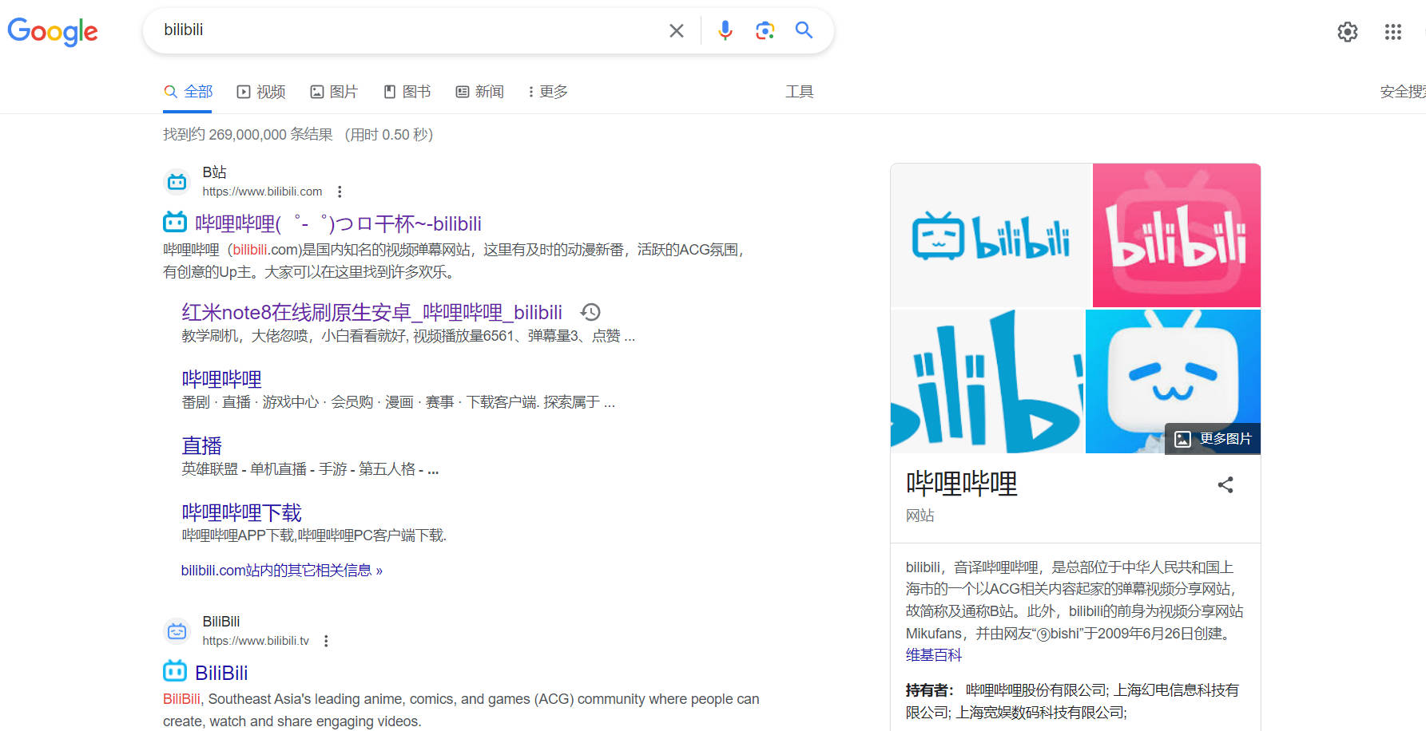This screenshot has height=731, width=1426.
Task: Expand the 更多 tabs menu
Action: (548, 92)
